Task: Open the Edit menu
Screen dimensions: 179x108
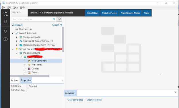Action: pyautogui.click(x=9, y=7)
